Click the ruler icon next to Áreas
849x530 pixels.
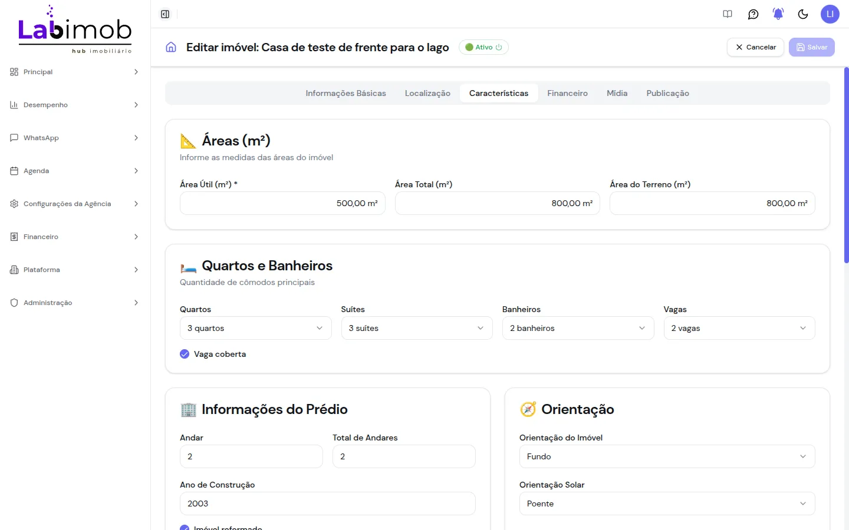tap(188, 141)
